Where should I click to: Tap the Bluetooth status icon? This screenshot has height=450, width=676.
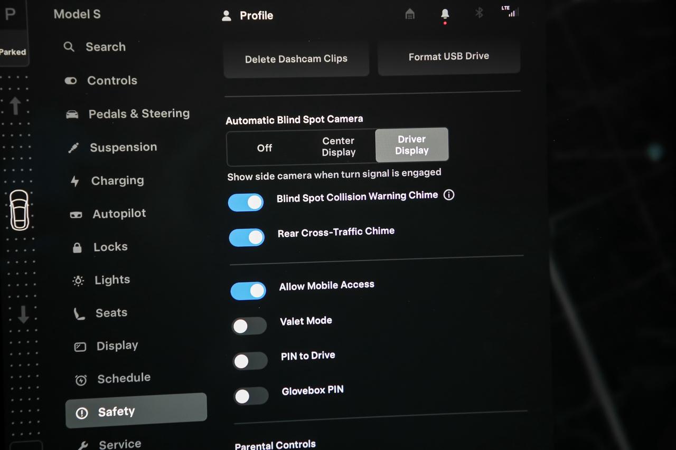[x=478, y=14]
